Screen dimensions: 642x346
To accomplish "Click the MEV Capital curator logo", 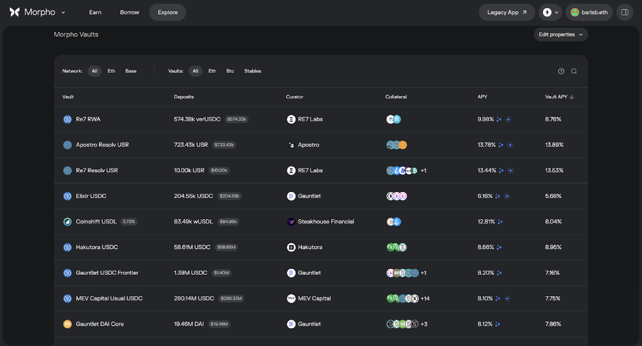I will click(x=291, y=298).
